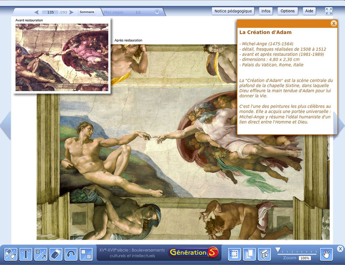Open the Options menu

point(287,11)
